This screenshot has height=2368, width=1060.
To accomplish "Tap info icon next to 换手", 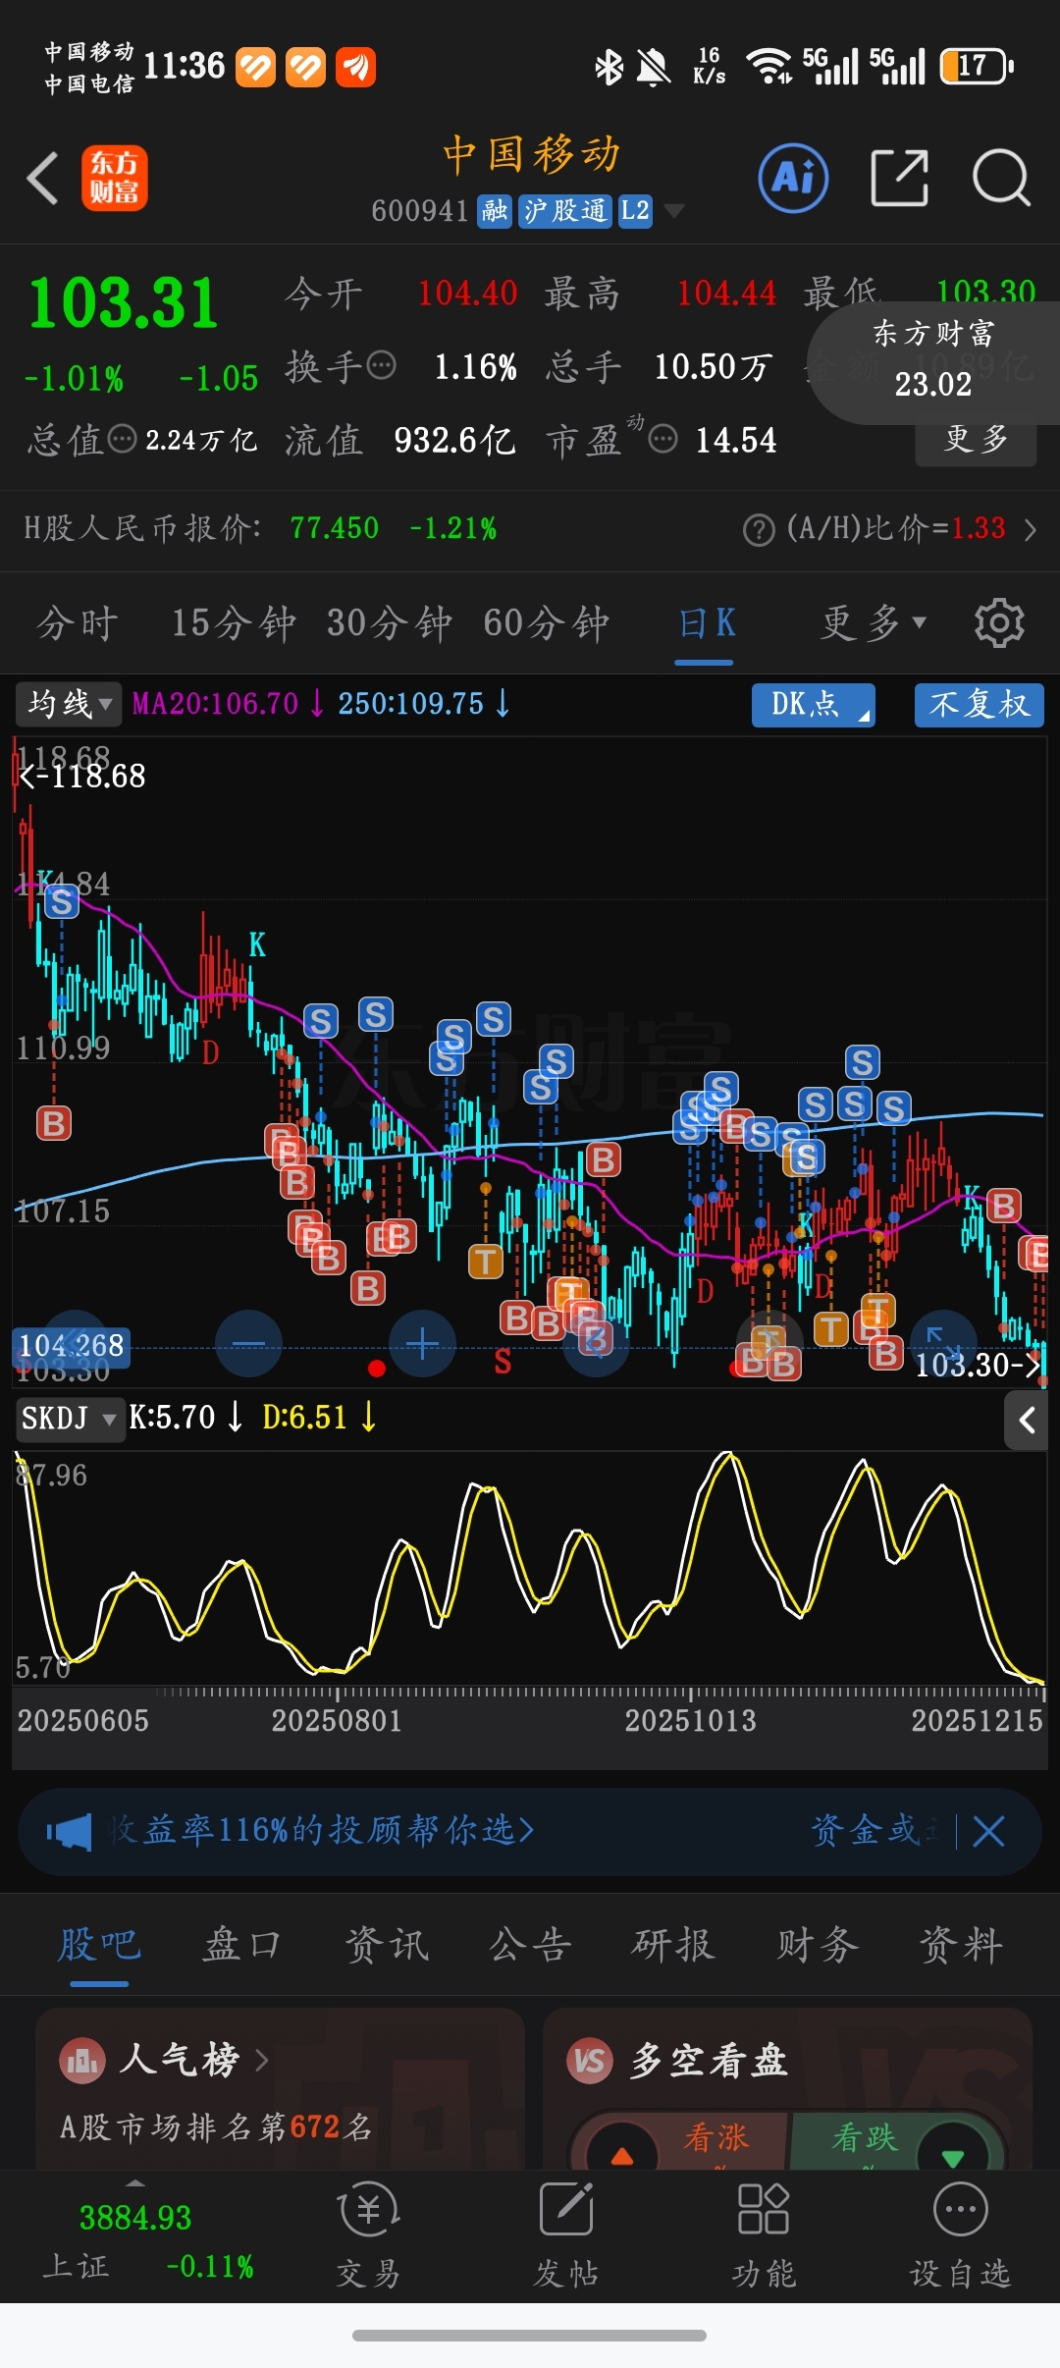I will click(x=381, y=366).
